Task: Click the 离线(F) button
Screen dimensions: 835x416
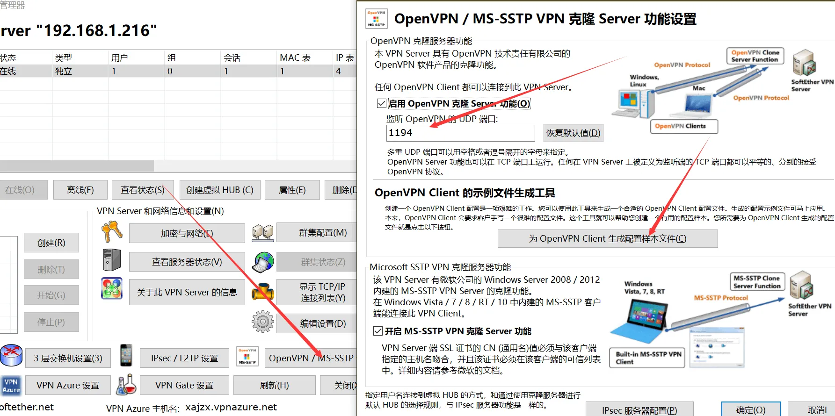Action: click(80, 190)
